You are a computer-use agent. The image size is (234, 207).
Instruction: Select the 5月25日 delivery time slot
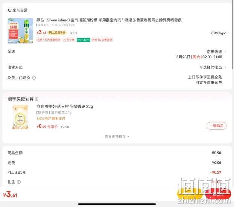click(x=199, y=57)
